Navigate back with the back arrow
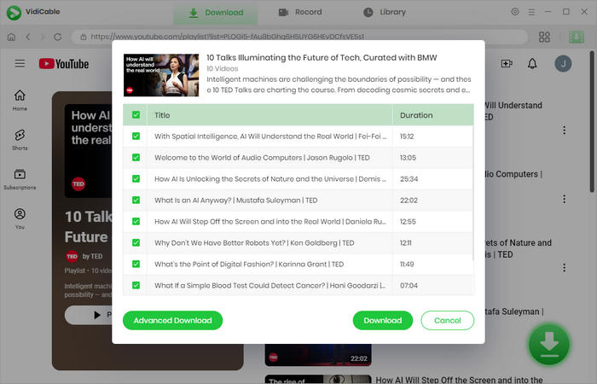This screenshot has height=384, width=597. tap(28, 37)
